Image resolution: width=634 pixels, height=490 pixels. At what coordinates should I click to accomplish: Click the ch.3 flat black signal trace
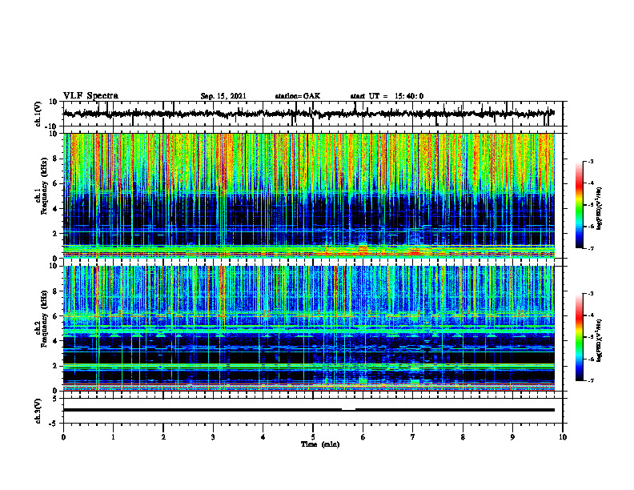pos(309,410)
